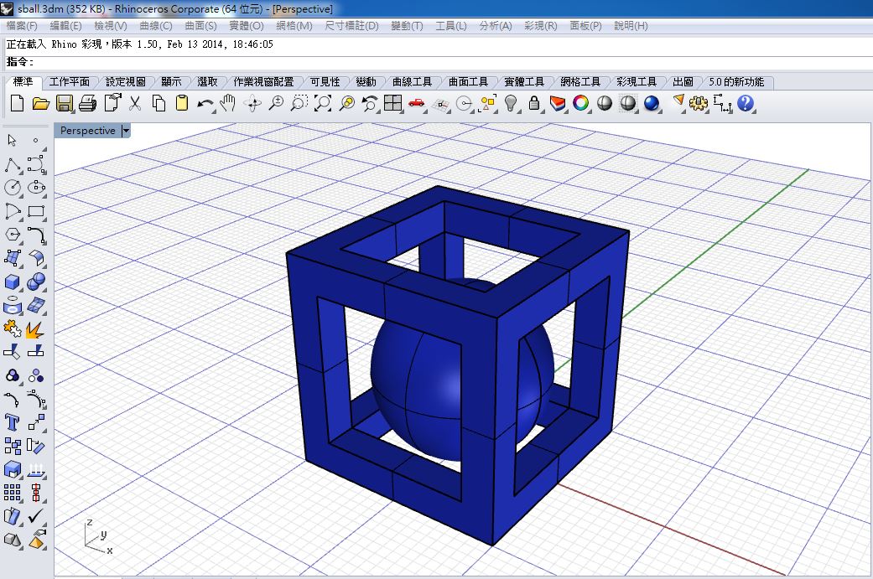Toggle hidden objects with the first lightbulb icon
Viewport: 873px width, 579px height.
511,104
